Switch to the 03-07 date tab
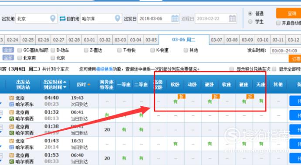Viewport: 301px width, 165px height. pos(216,40)
